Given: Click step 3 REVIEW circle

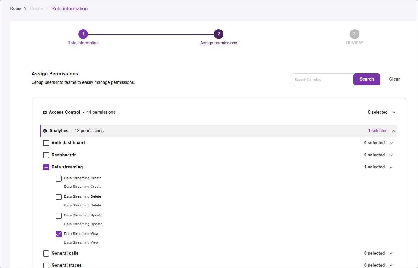Looking at the screenshot, I should pyautogui.click(x=354, y=34).
